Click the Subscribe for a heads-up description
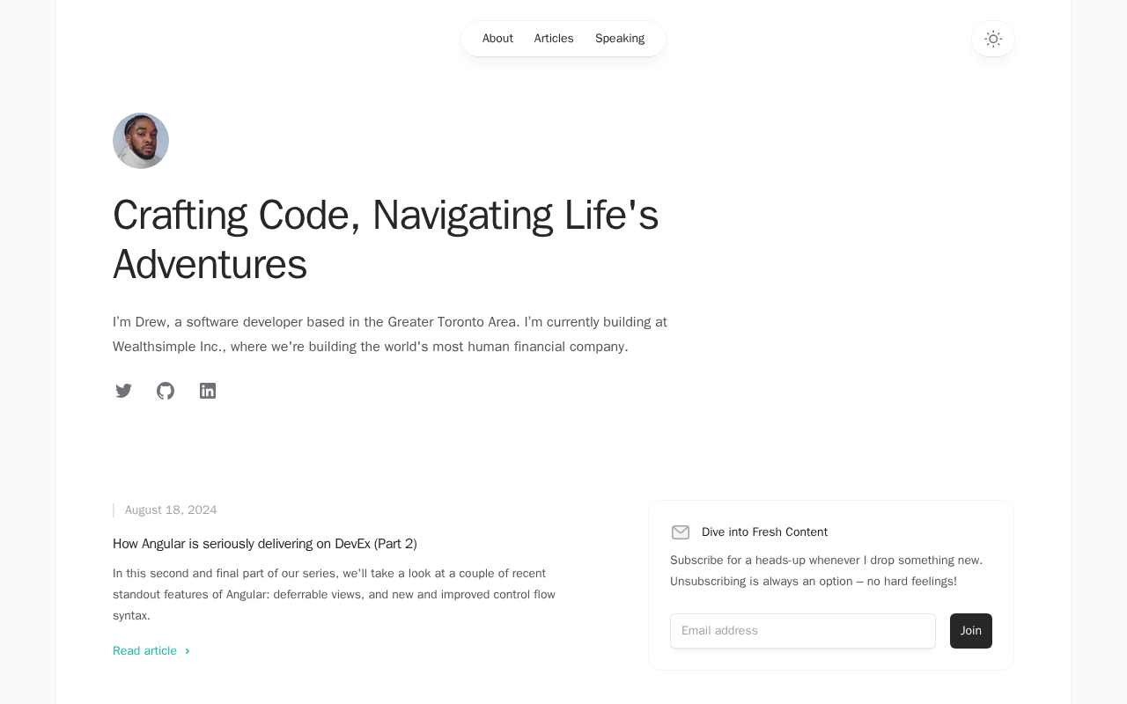Screen dimensions: 1127x704 (x=826, y=571)
